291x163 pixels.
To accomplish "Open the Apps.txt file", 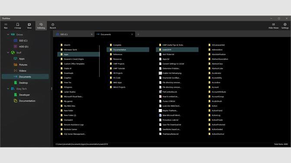I will tap(177, 59).
